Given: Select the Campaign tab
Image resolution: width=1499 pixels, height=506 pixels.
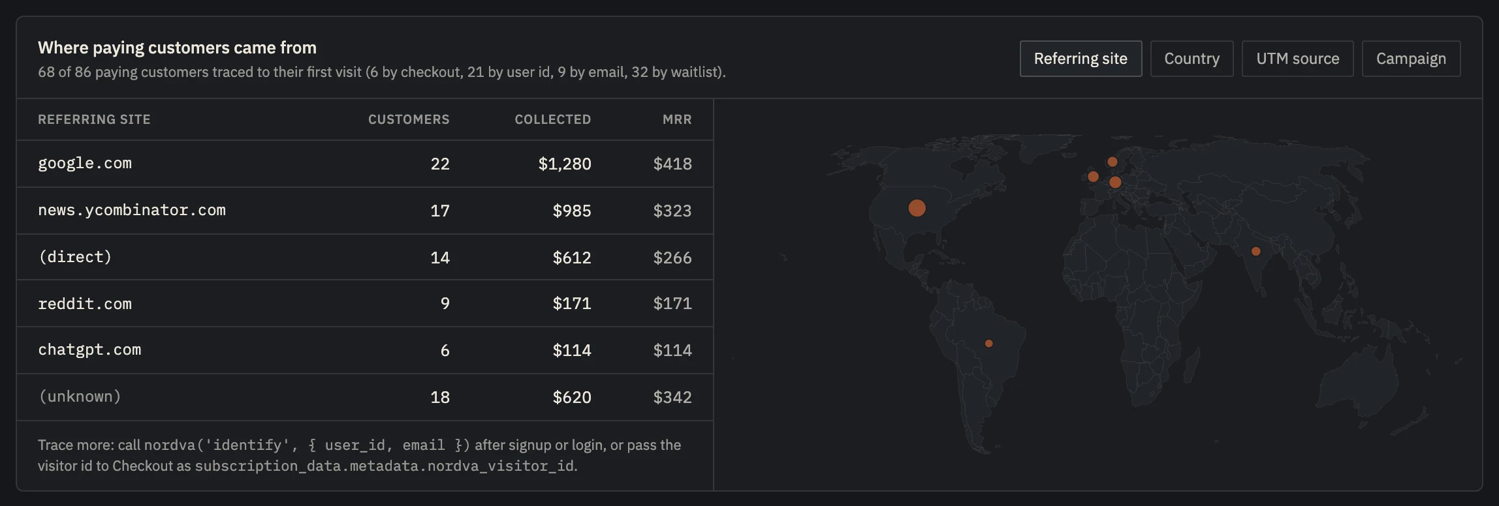Looking at the screenshot, I should pyautogui.click(x=1411, y=59).
